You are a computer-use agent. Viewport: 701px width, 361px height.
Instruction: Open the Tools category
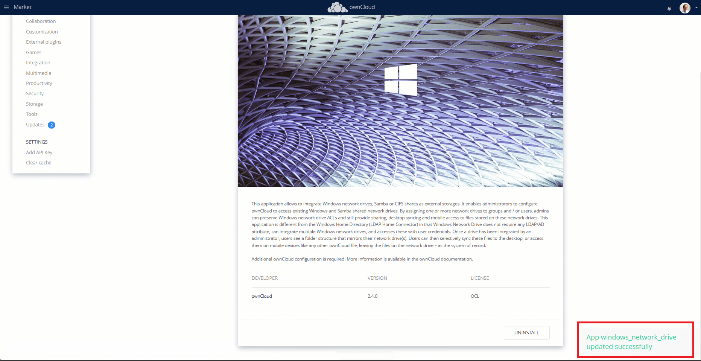(x=32, y=114)
